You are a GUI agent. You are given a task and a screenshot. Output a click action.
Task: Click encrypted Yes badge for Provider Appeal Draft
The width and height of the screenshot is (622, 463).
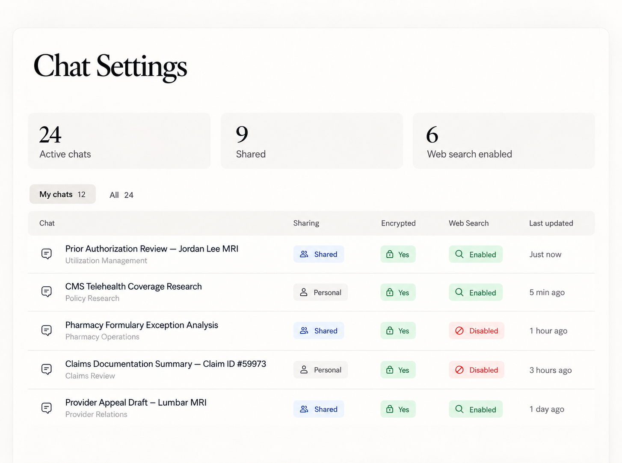point(398,409)
